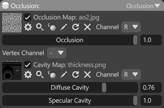Open Channel dropdown for Occlusion Map
Screen dimensions: 164x108
[131, 27]
